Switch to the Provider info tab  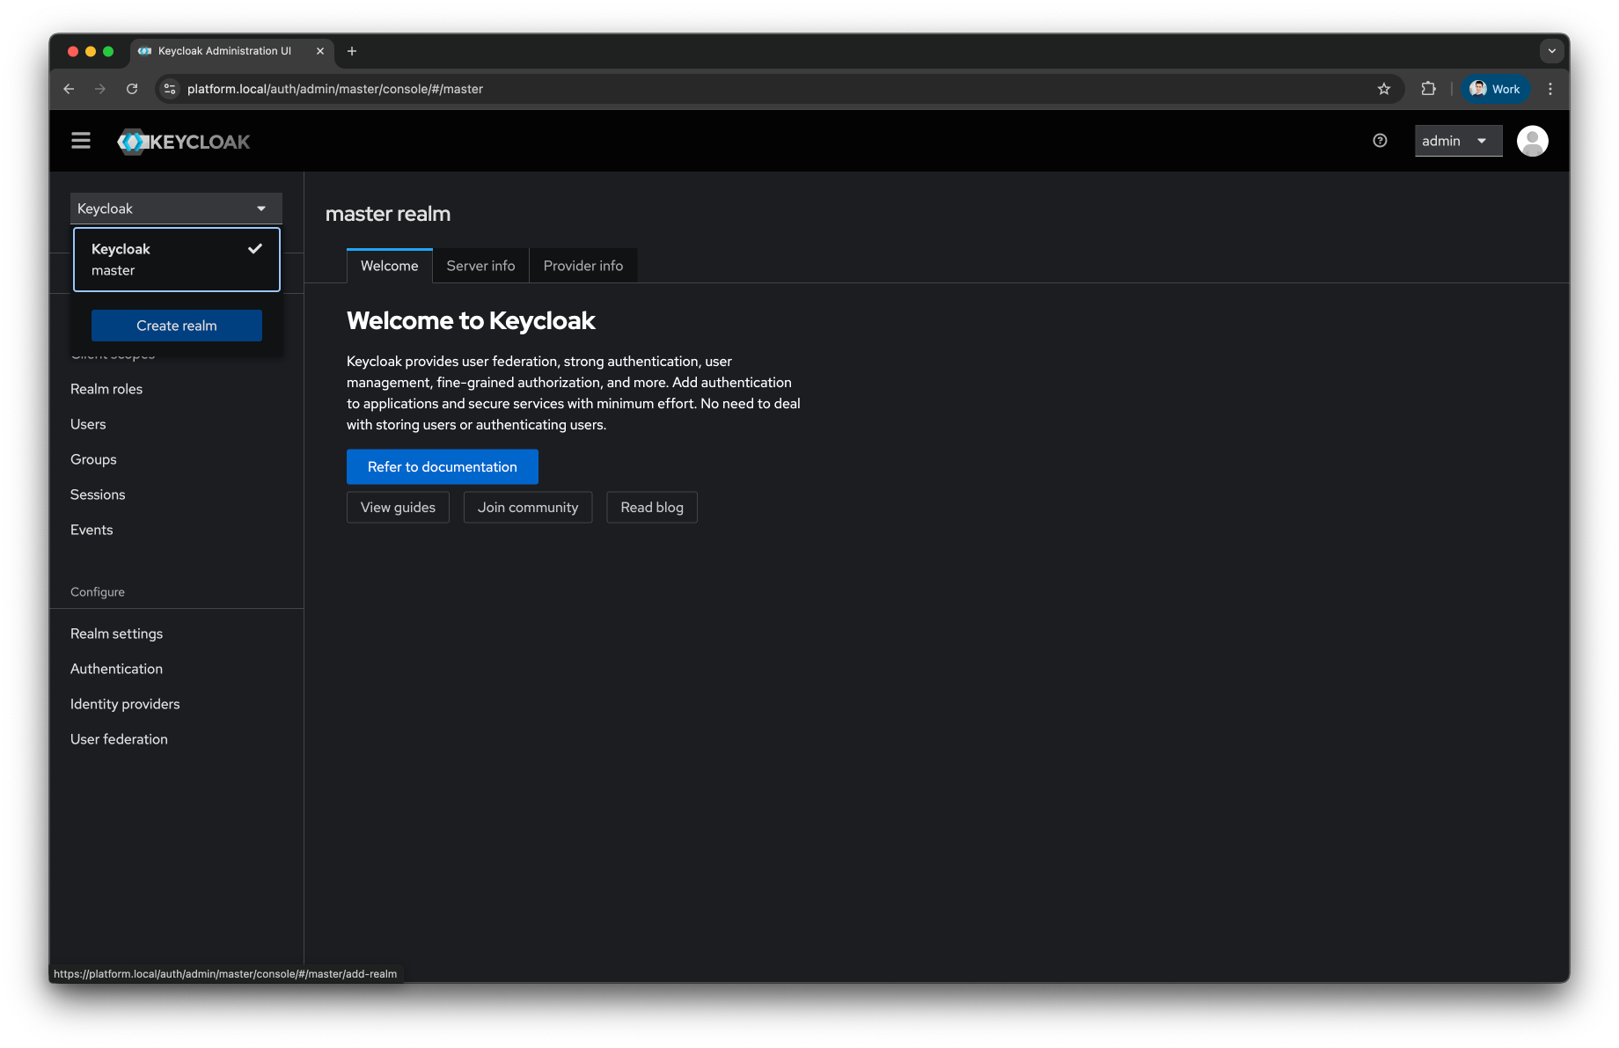(x=582, y=265)
